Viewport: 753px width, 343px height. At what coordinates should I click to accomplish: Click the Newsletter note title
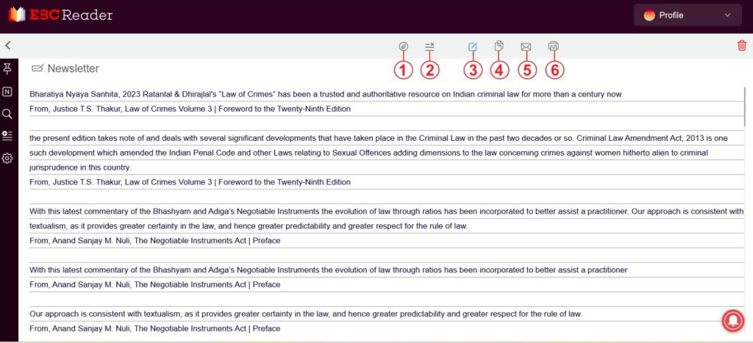[x=73, y=68]
